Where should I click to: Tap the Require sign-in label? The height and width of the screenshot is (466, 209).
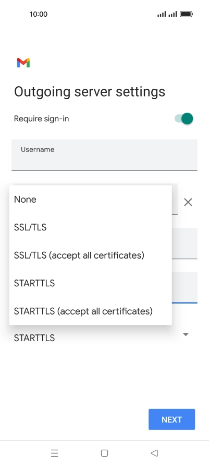tap(42, 119)
